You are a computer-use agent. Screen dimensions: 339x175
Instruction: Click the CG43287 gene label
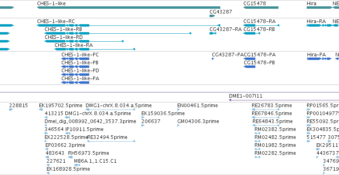pyautogui.click(x=221, y=12)
